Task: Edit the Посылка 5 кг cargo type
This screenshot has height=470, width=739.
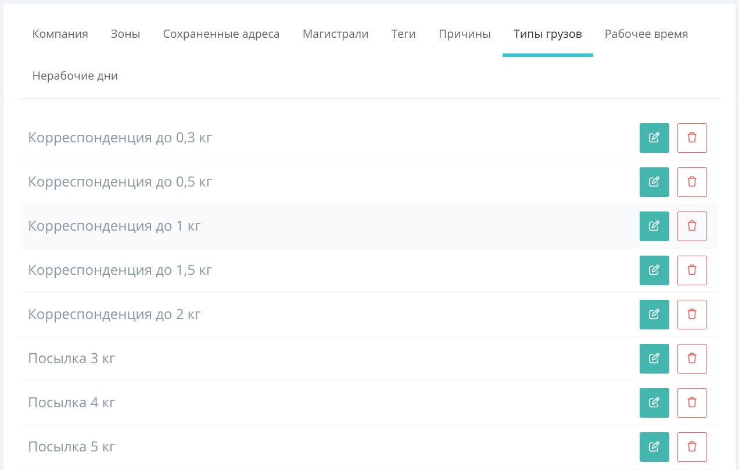Action: pos(654,447)
